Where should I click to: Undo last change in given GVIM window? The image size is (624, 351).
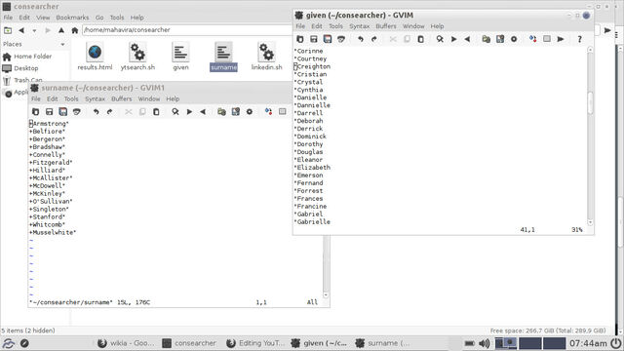coord(361,39)
